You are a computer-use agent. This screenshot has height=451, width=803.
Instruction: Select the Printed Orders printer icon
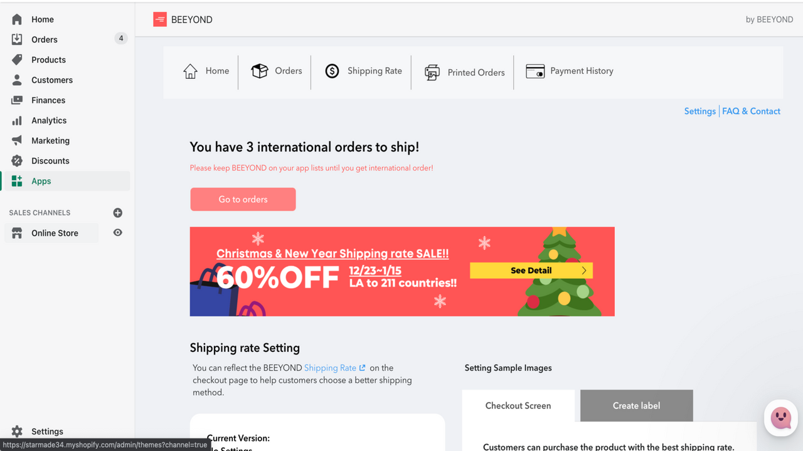pos(432,72)
